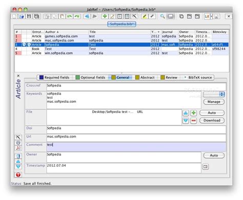Screen dimensions: 243x200
Task: Toggle the preview panel toolbar button
Action: coord(170,16)
